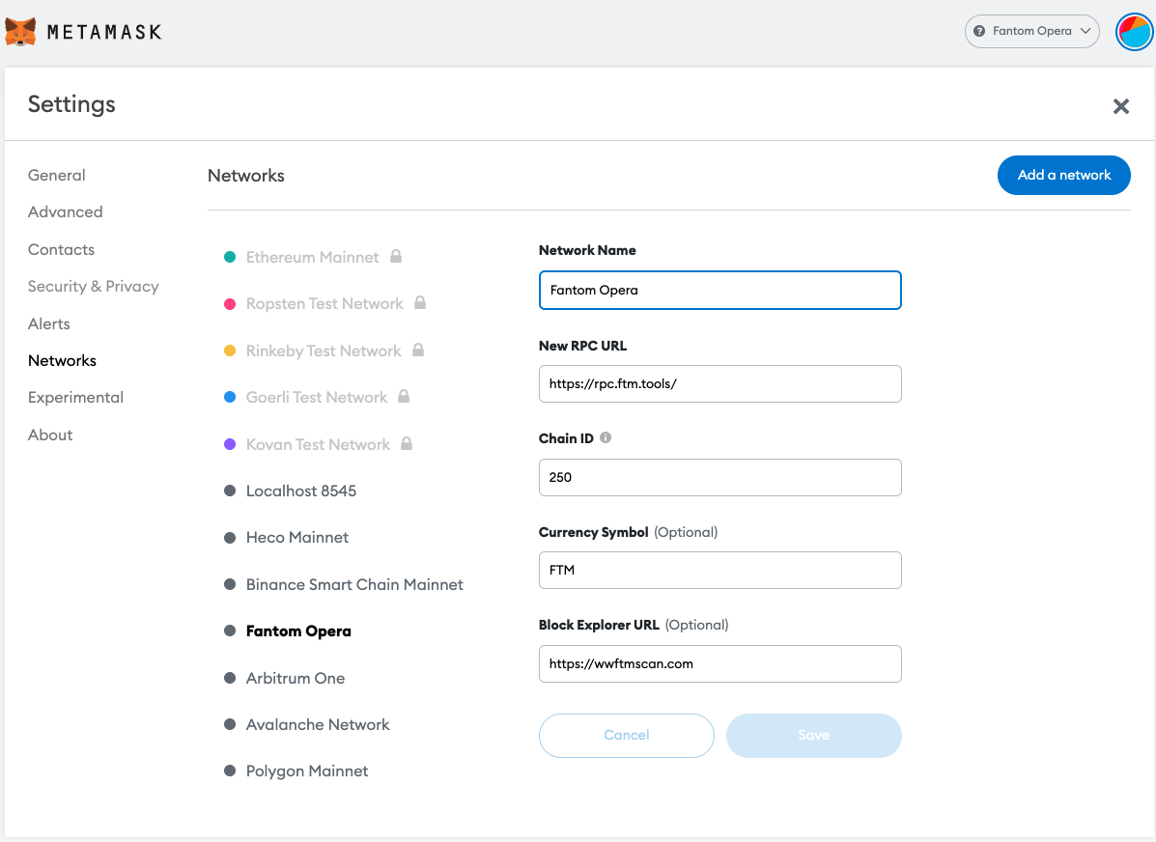Click the METAMASK wordmark text
This screenshot has height=842, width=1156.
[x=104, y=32]
